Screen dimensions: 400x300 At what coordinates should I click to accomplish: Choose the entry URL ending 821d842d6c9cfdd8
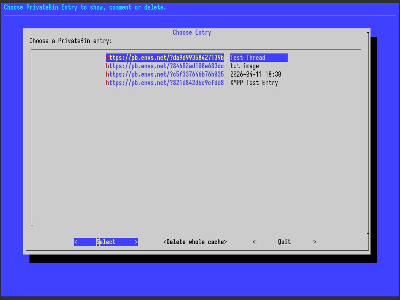(x=165, y=83)
